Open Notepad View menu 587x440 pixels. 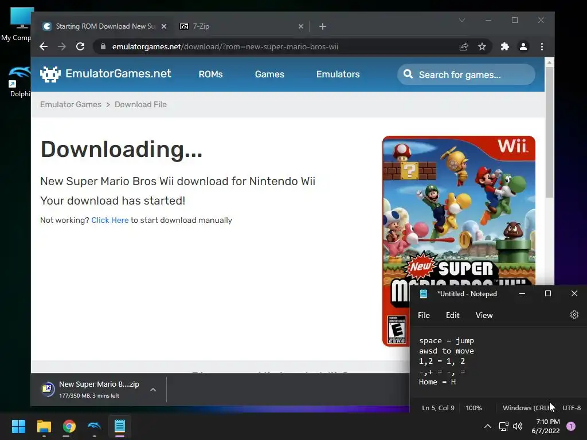484,315
